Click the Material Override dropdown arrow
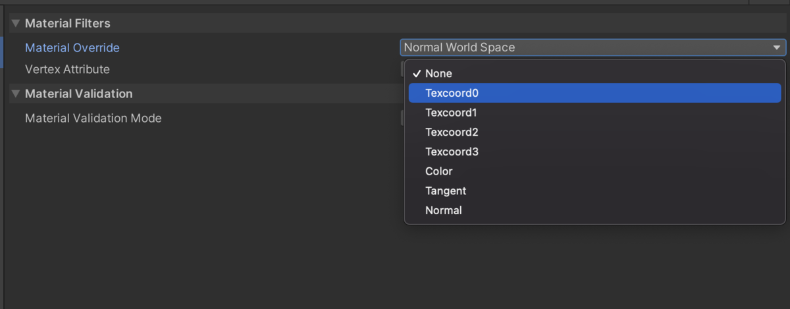This screenshot has width=790, height=309. tap(777, 47)
